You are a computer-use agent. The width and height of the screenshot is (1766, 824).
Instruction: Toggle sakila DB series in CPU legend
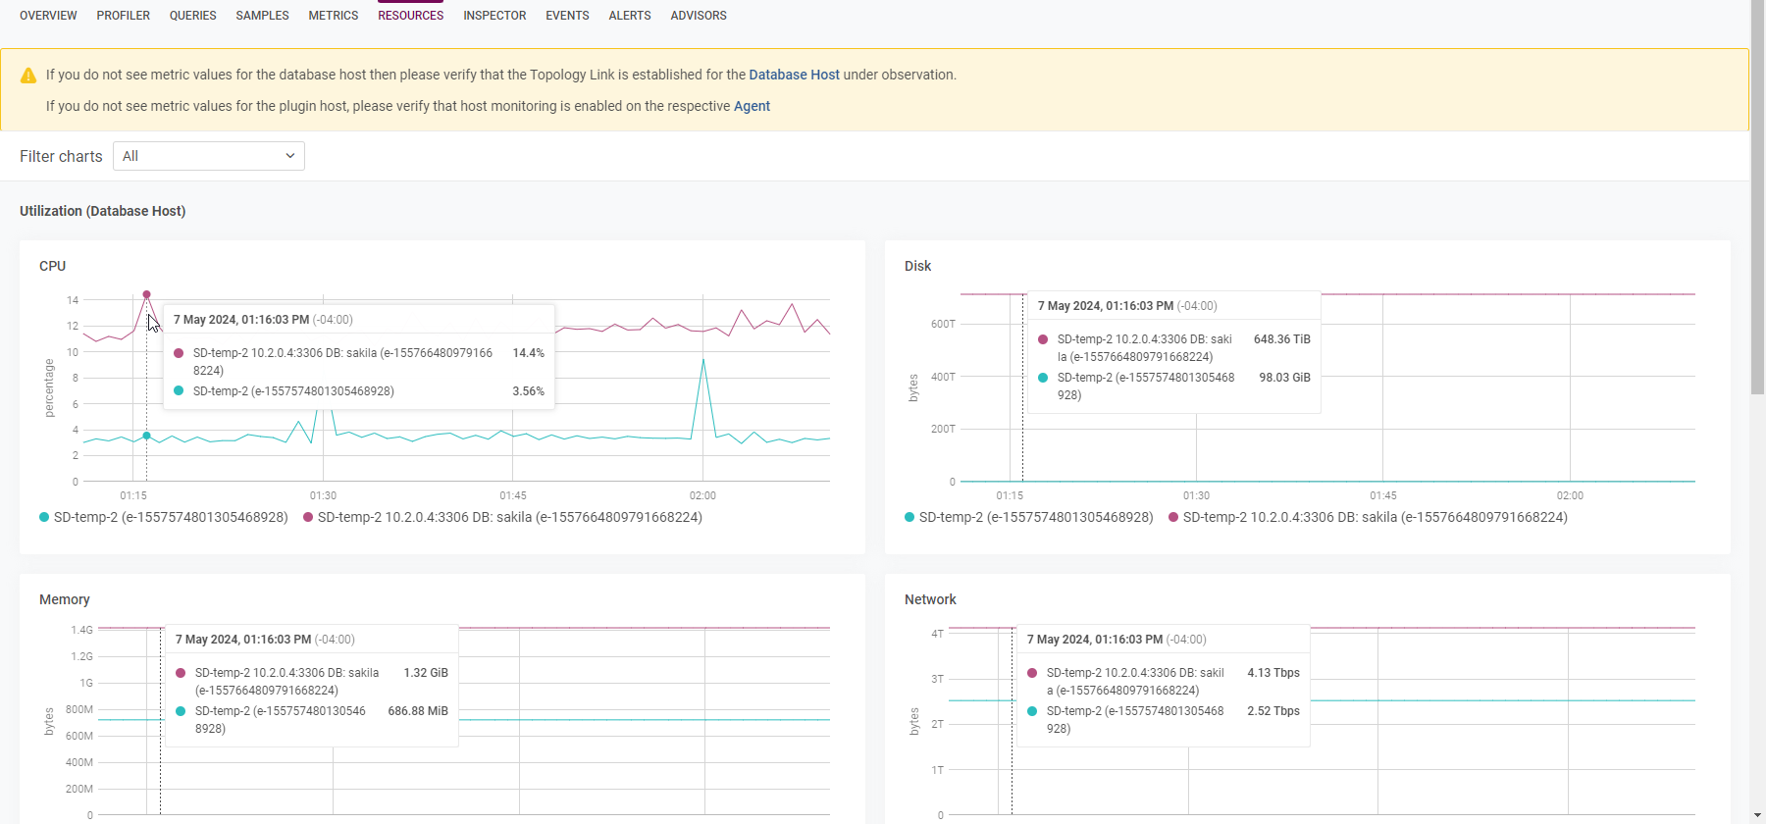click(x=502, y=517)
